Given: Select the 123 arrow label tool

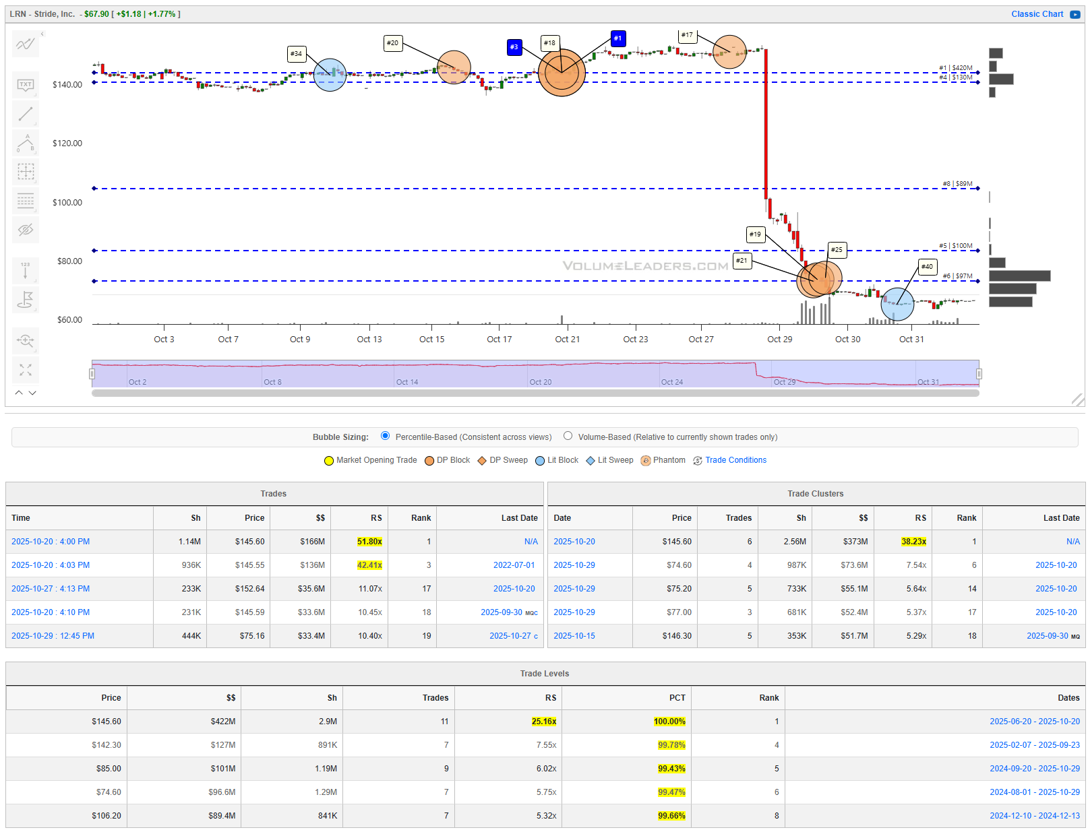Looking at the screenshot, I should pyautogui.click(x=26, y=270).
